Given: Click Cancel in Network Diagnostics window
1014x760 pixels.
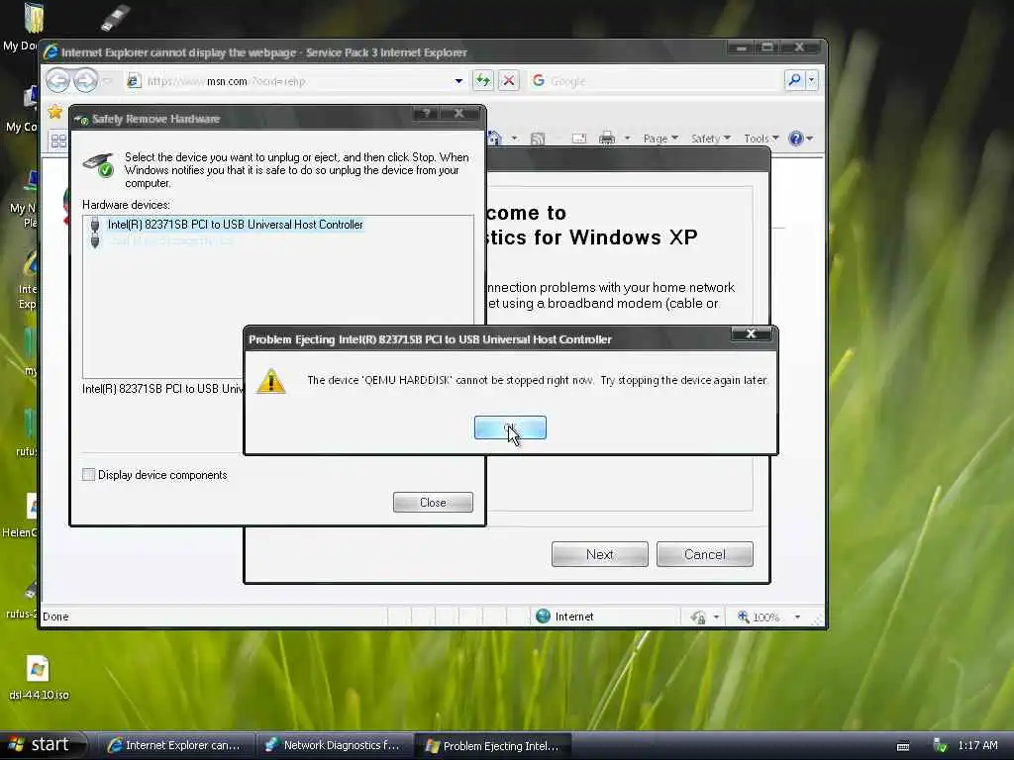Looking at the screenshot, I should pos(705,554).
